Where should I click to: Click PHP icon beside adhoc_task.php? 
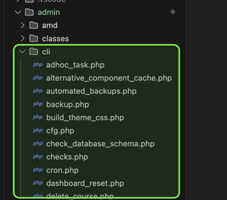(38, 65)
